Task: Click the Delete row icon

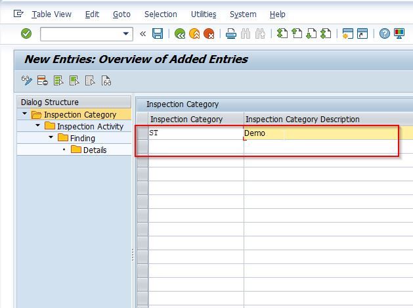Action: click(42, 81)
